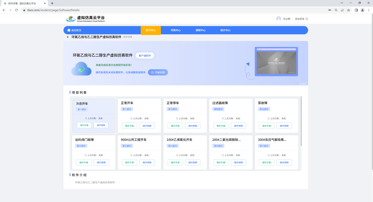373x202 pixels.
Task: Click the back arrow beside the software title
Action: click(68, 37)
